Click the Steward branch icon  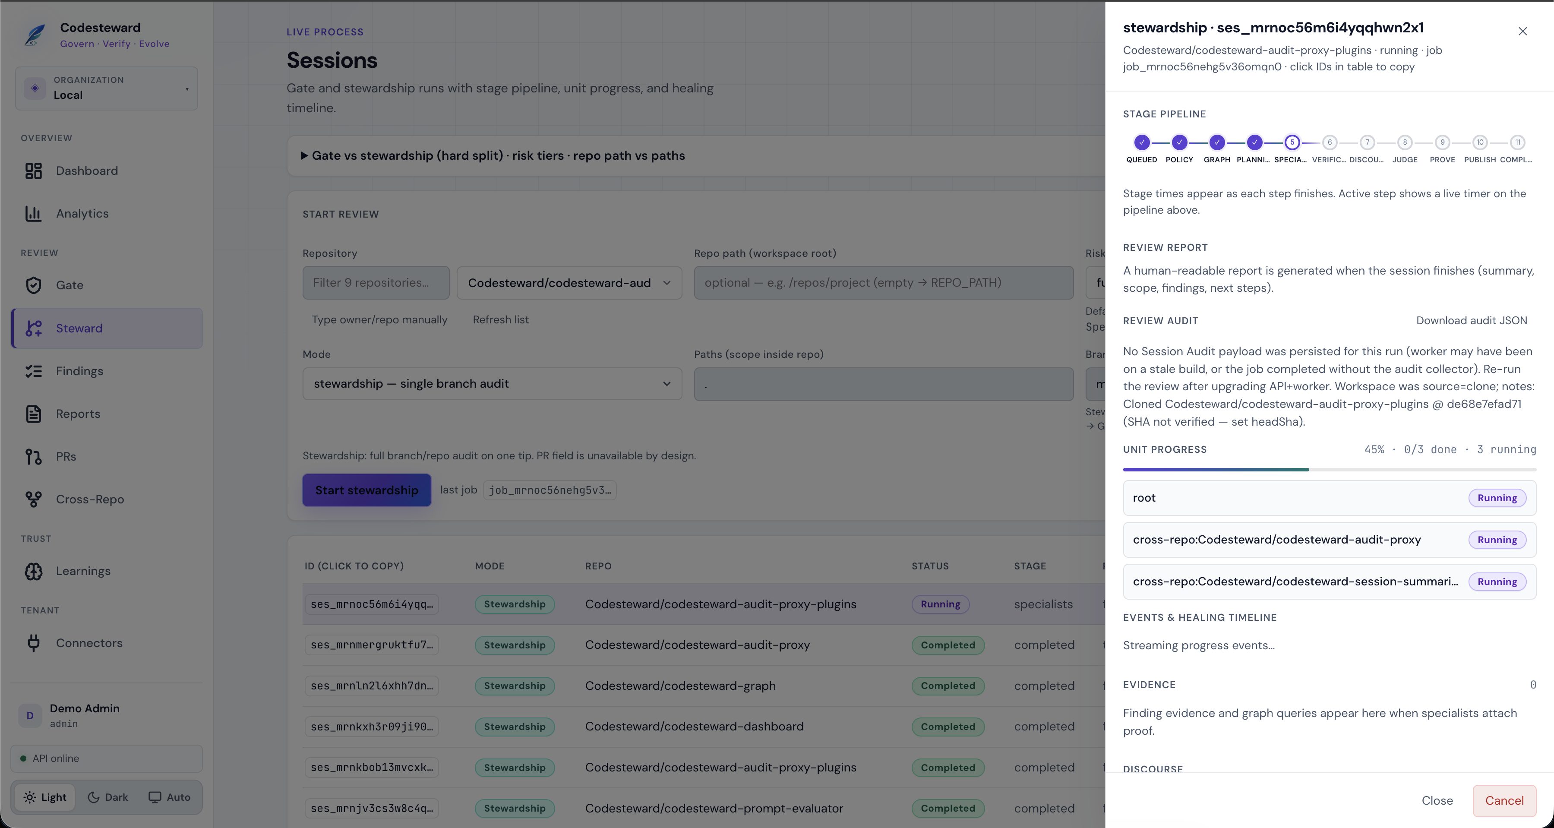[x=33, y=328]
